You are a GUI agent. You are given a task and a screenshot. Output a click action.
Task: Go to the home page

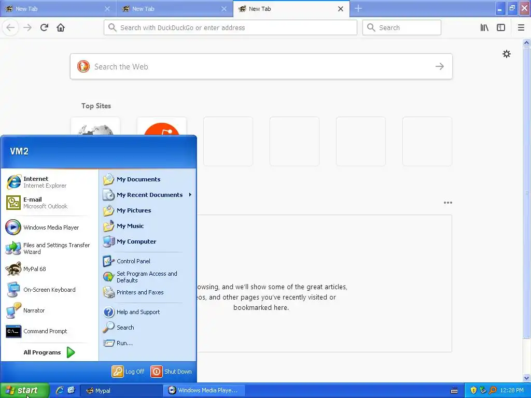(61, 27)
